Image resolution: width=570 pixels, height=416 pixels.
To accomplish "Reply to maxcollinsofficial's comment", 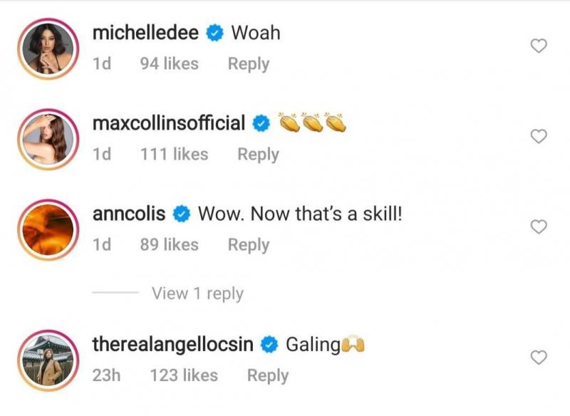I will point(258,155).
